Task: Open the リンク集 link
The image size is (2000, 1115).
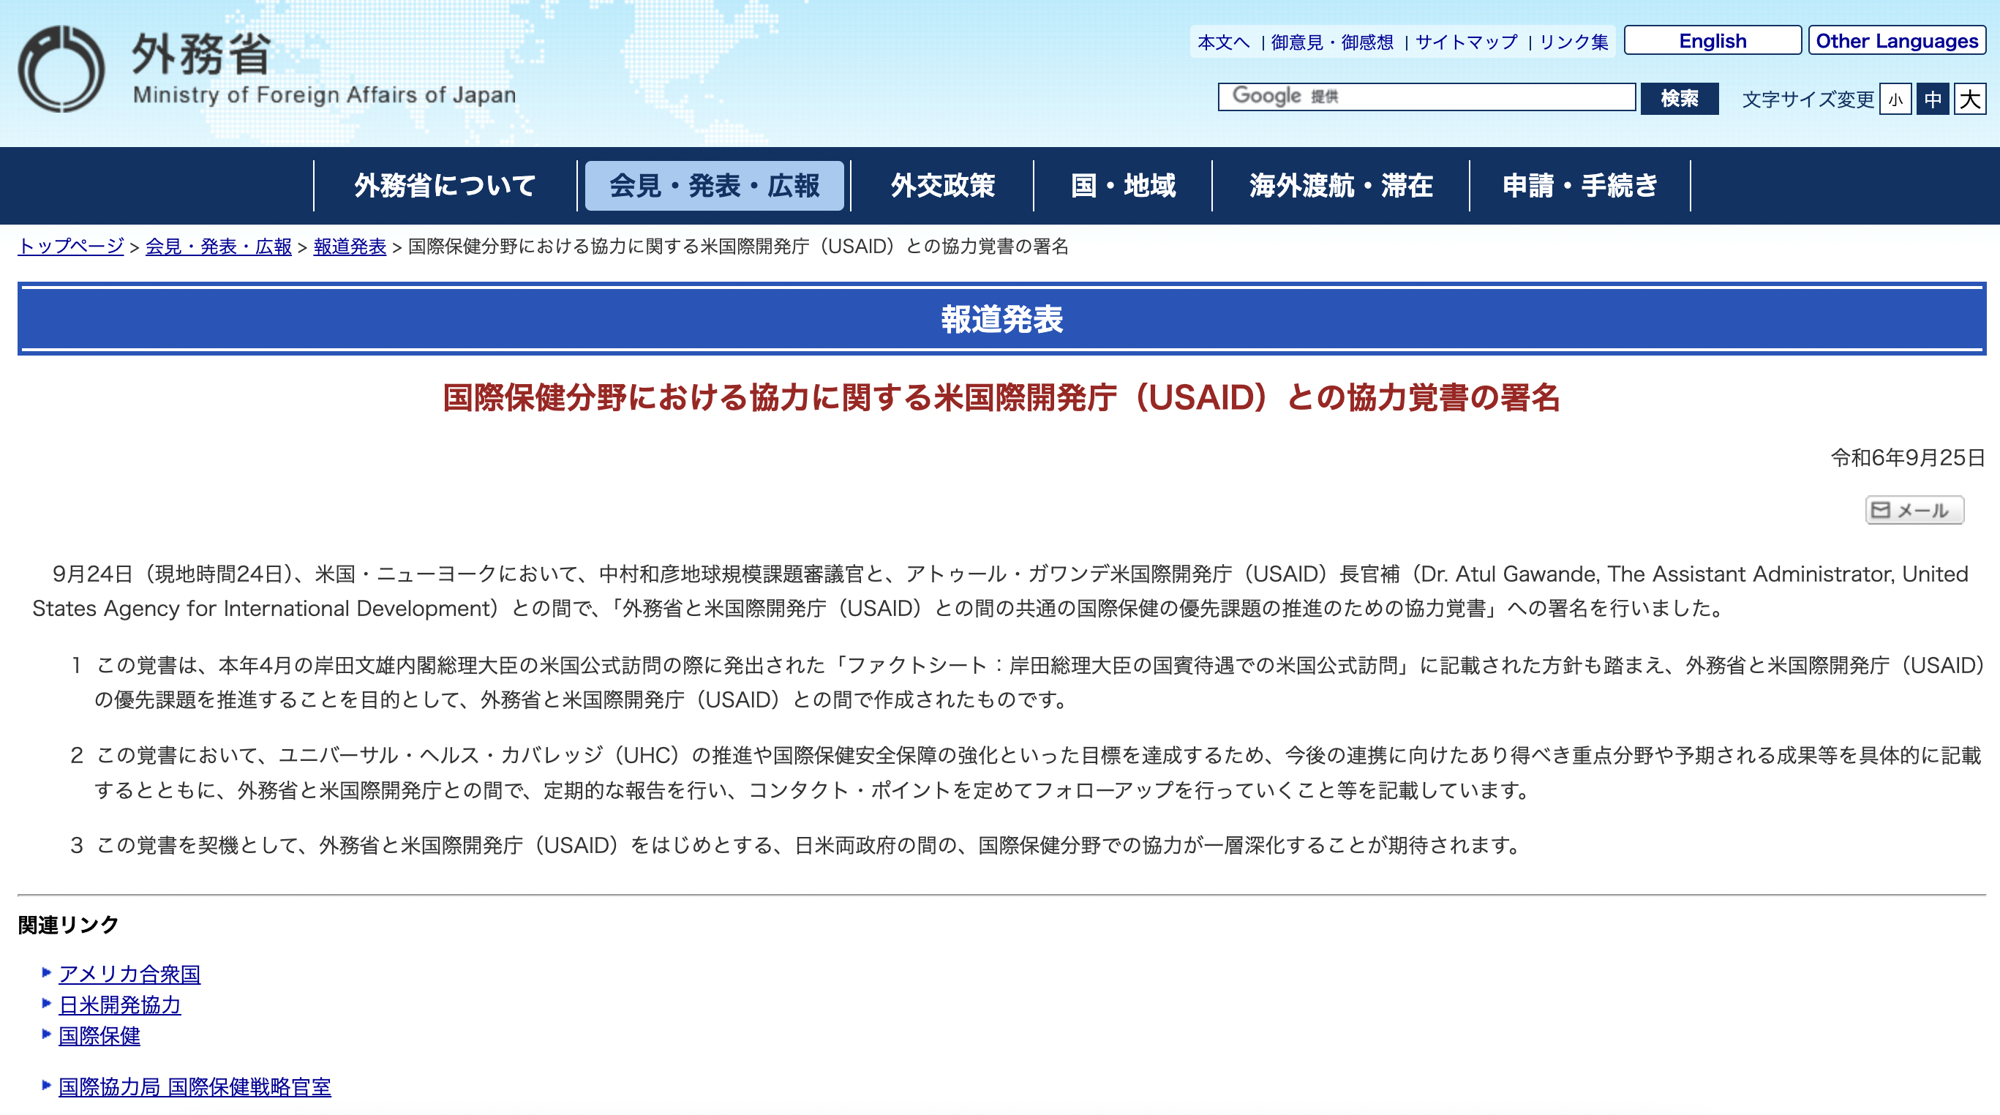Action: [1574, 42]
